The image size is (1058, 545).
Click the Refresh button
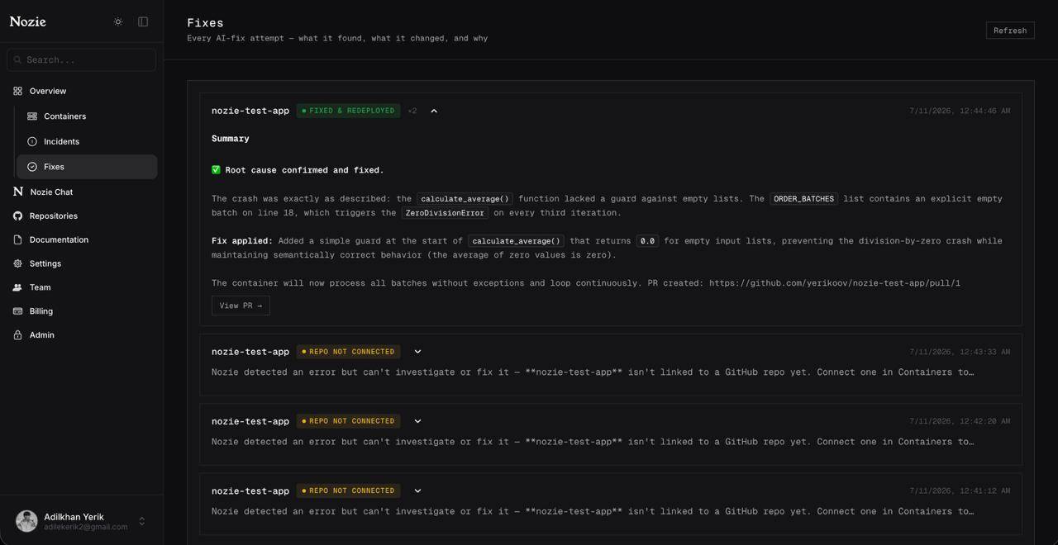click(1010, 31)
